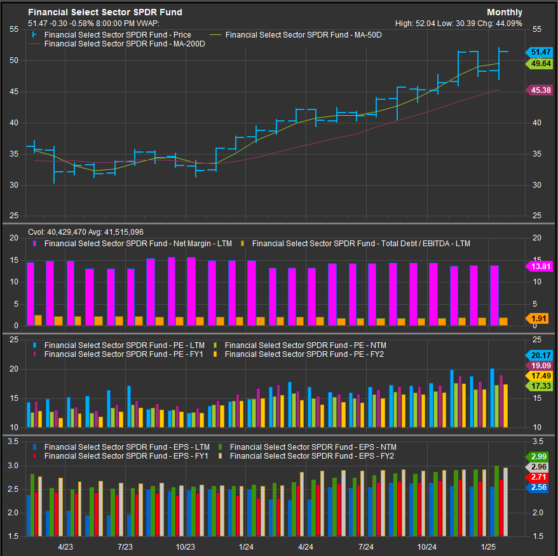This screenshot has height=556, width=558.
Task: Click the gray EPS - FY2 legend swatch
Action: click(x=221, y=456)
